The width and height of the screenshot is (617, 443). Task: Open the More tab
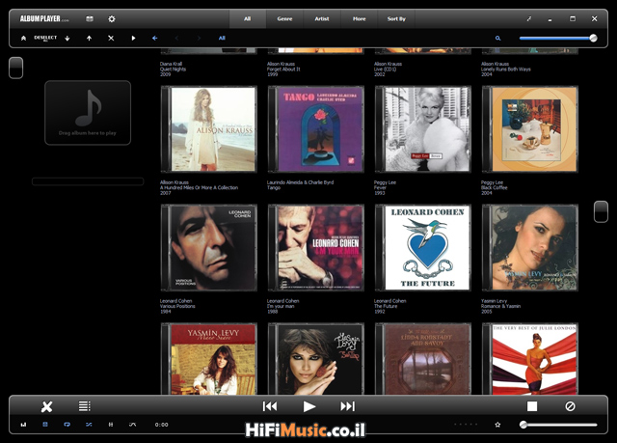pyautogui.click(x=359, y=18)
